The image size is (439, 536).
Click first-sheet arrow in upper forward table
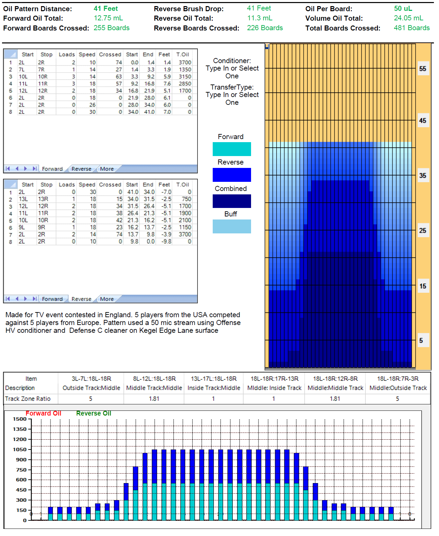click(8, 169)
